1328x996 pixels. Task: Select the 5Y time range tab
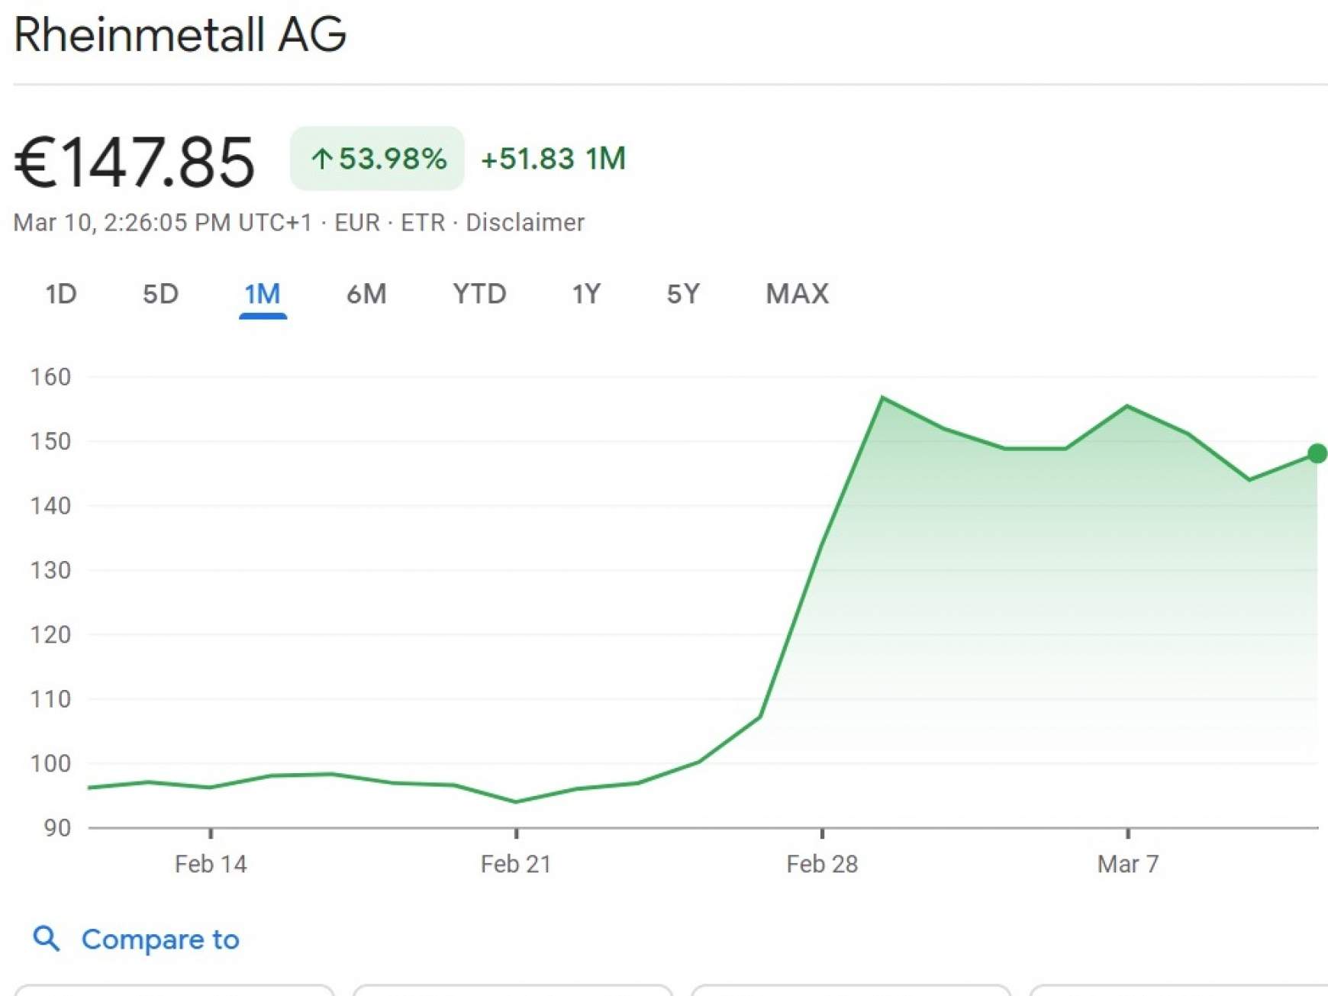683,294
